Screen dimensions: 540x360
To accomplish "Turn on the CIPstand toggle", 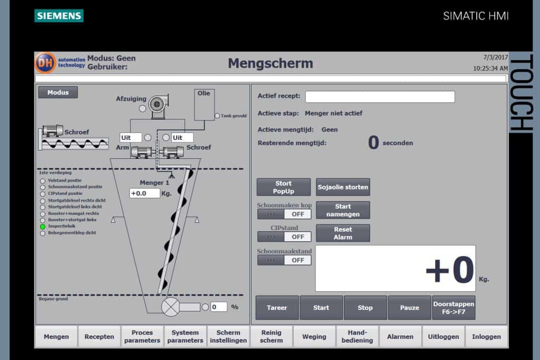I will (284, 236).
